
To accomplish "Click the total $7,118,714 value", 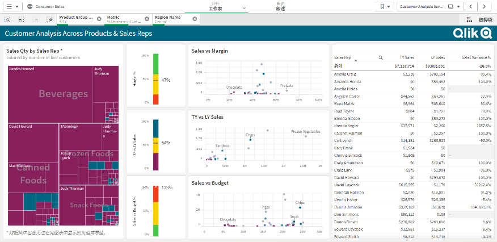I will (405, 66).
